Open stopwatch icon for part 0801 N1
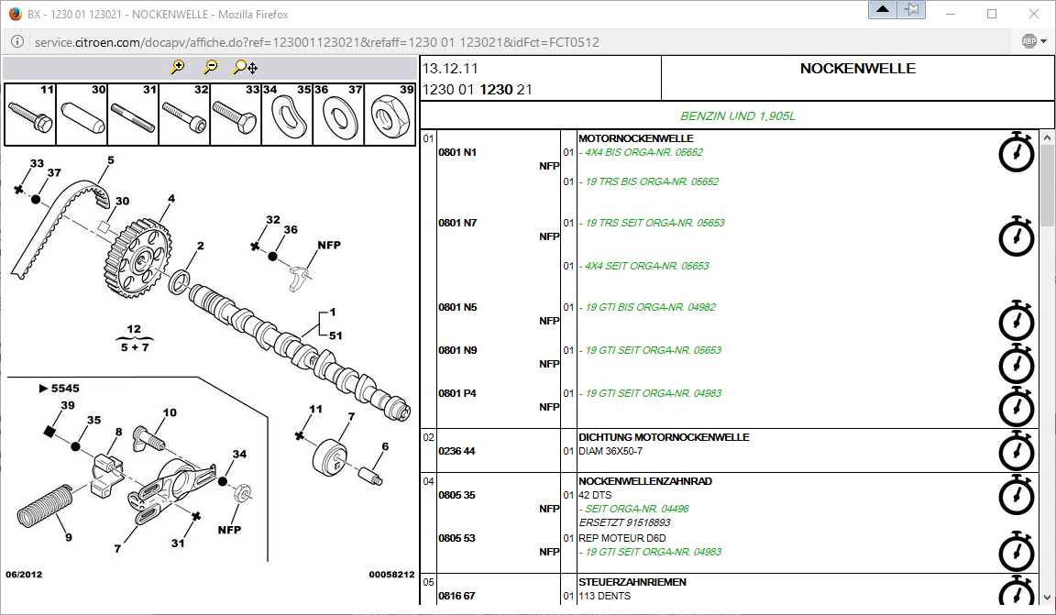Image resolution: width=1056 pixels, height=615 pixels. [x=1017, y=152]
